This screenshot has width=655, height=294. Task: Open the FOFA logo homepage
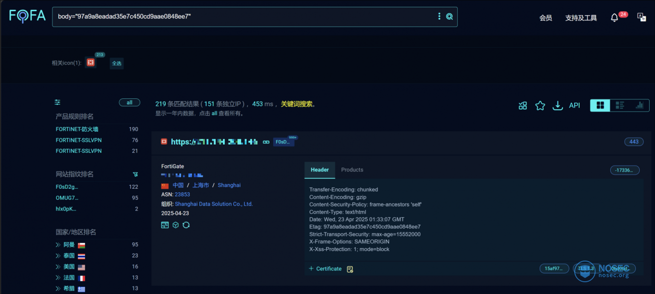coord(28,16)
